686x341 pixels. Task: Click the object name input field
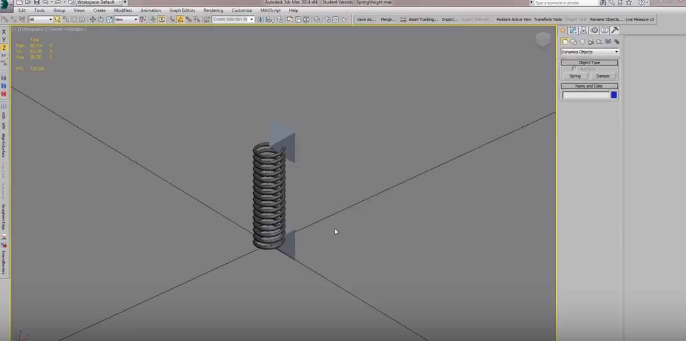[585, 95]
